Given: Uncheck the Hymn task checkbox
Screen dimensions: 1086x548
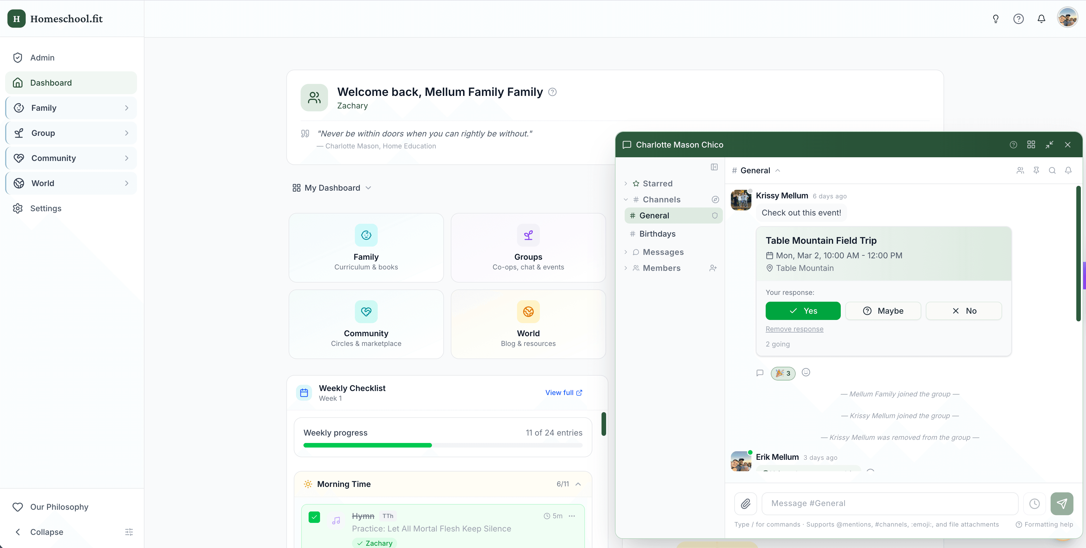Looking at the screenshot, I should click(314, 517).
